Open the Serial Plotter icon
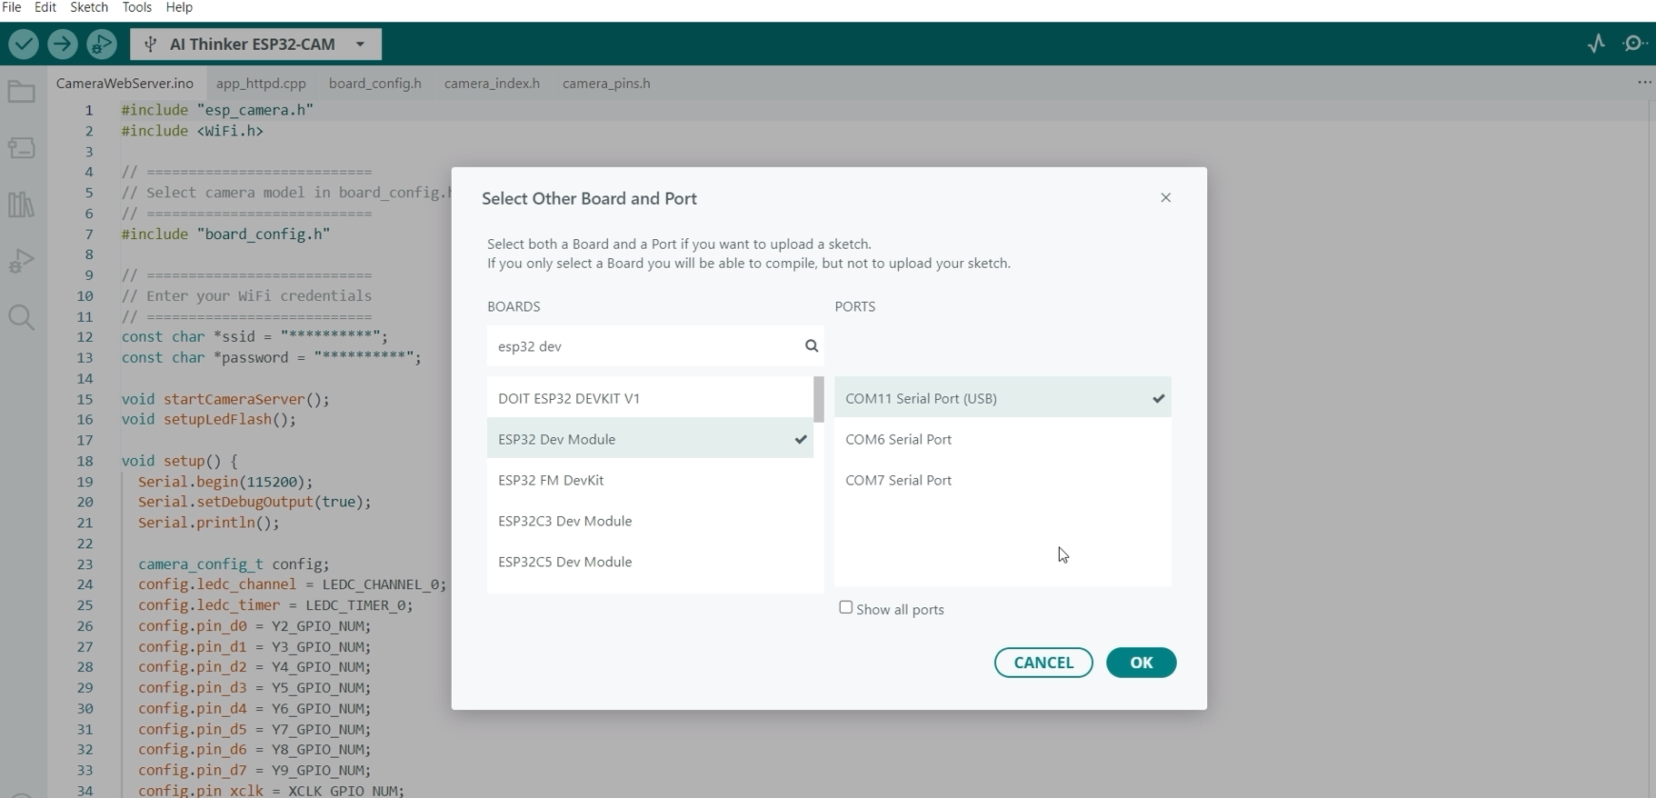 [1596, 44]
